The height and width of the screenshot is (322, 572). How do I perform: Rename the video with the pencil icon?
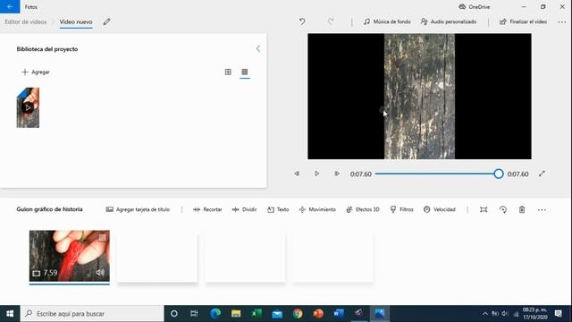106,21
